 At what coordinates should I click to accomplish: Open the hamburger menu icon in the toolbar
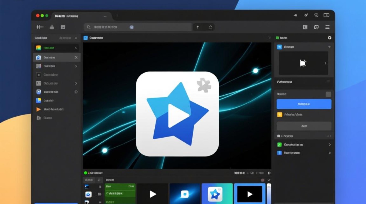pyautogui.click(x=327, y=27)
